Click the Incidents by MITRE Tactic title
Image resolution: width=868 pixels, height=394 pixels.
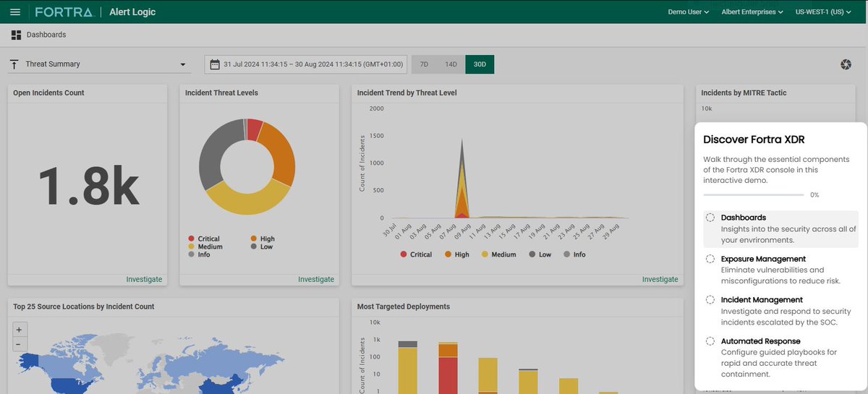pyautogui.click(x=744, y=93)
